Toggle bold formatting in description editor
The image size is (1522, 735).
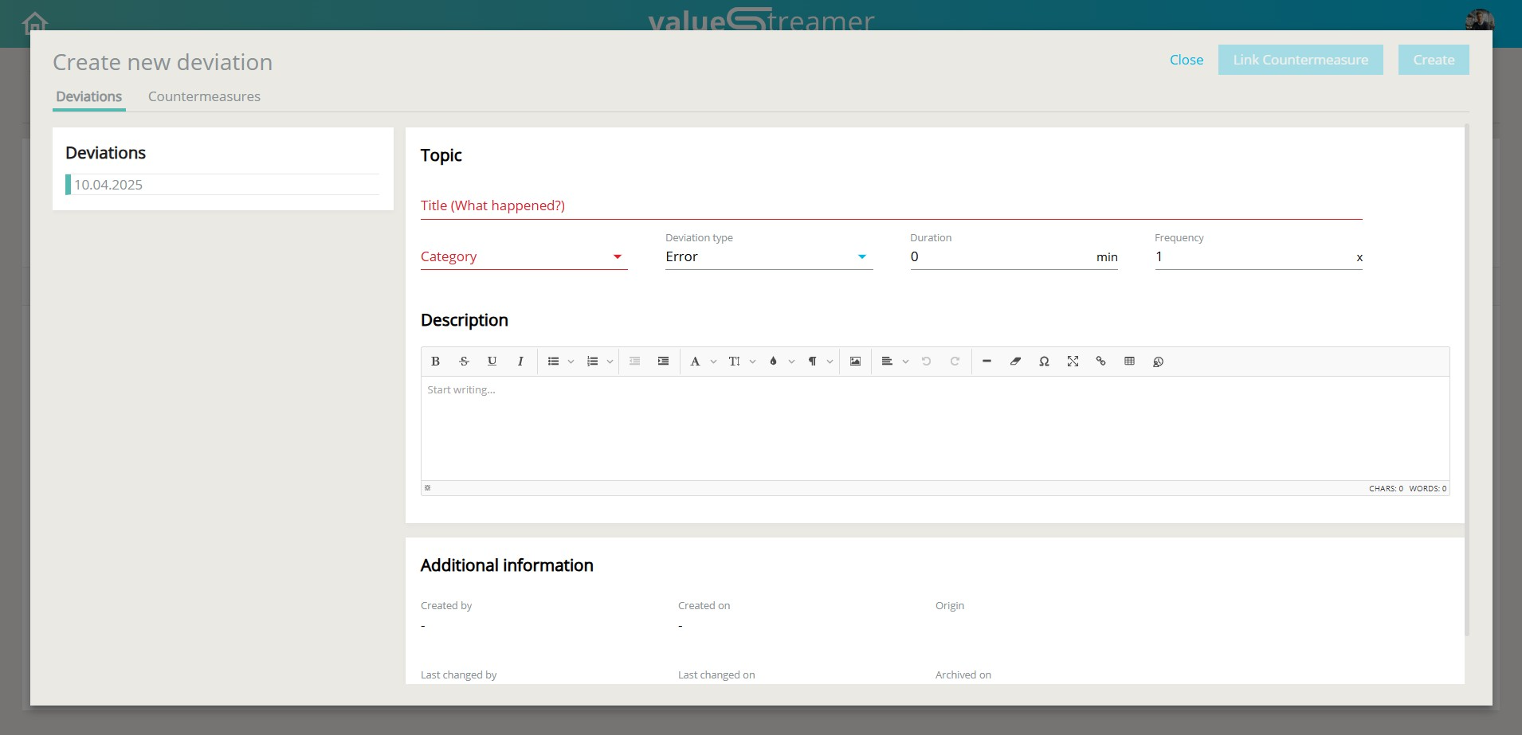tap(435, 362)
